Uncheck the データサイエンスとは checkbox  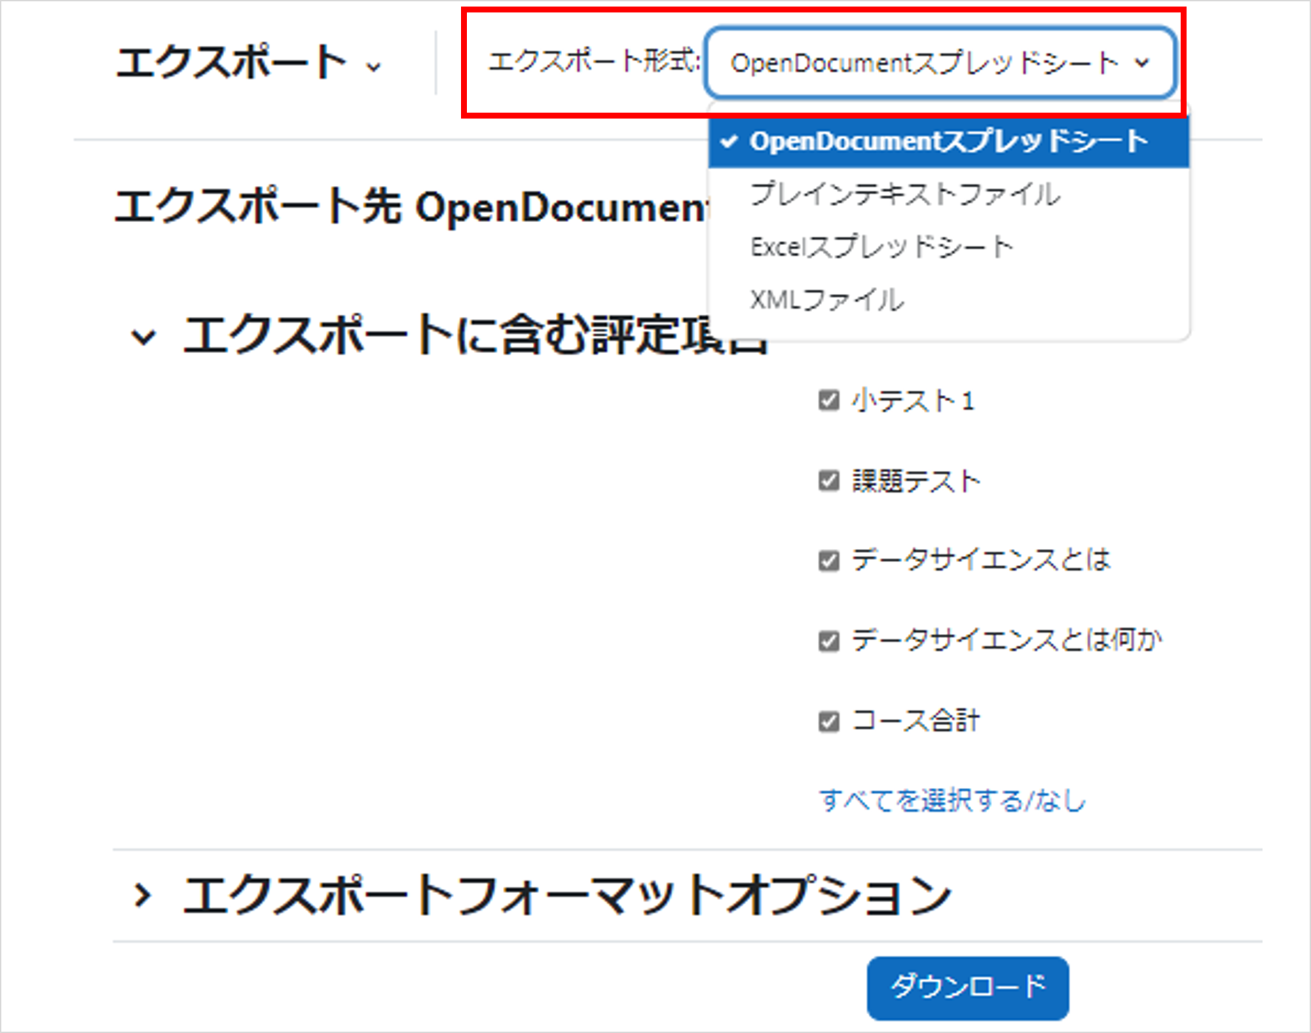[829, 561]
